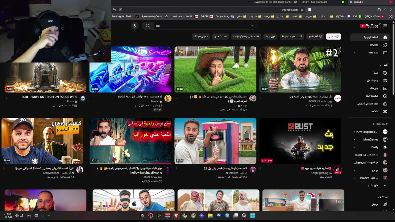This screenshot has height=222, width=395.
Task: Open Posty channel in subscriptions list
Action: point(370,147)
